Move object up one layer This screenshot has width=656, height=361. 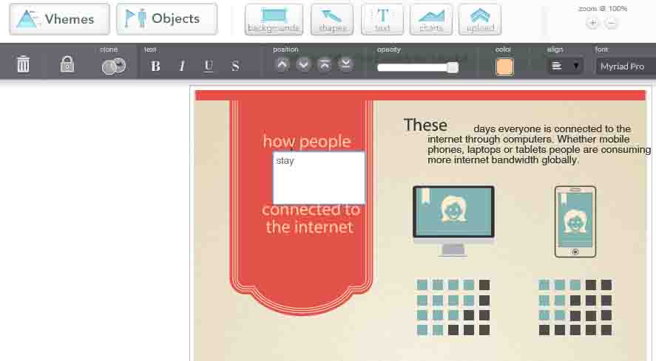(282, 64)
